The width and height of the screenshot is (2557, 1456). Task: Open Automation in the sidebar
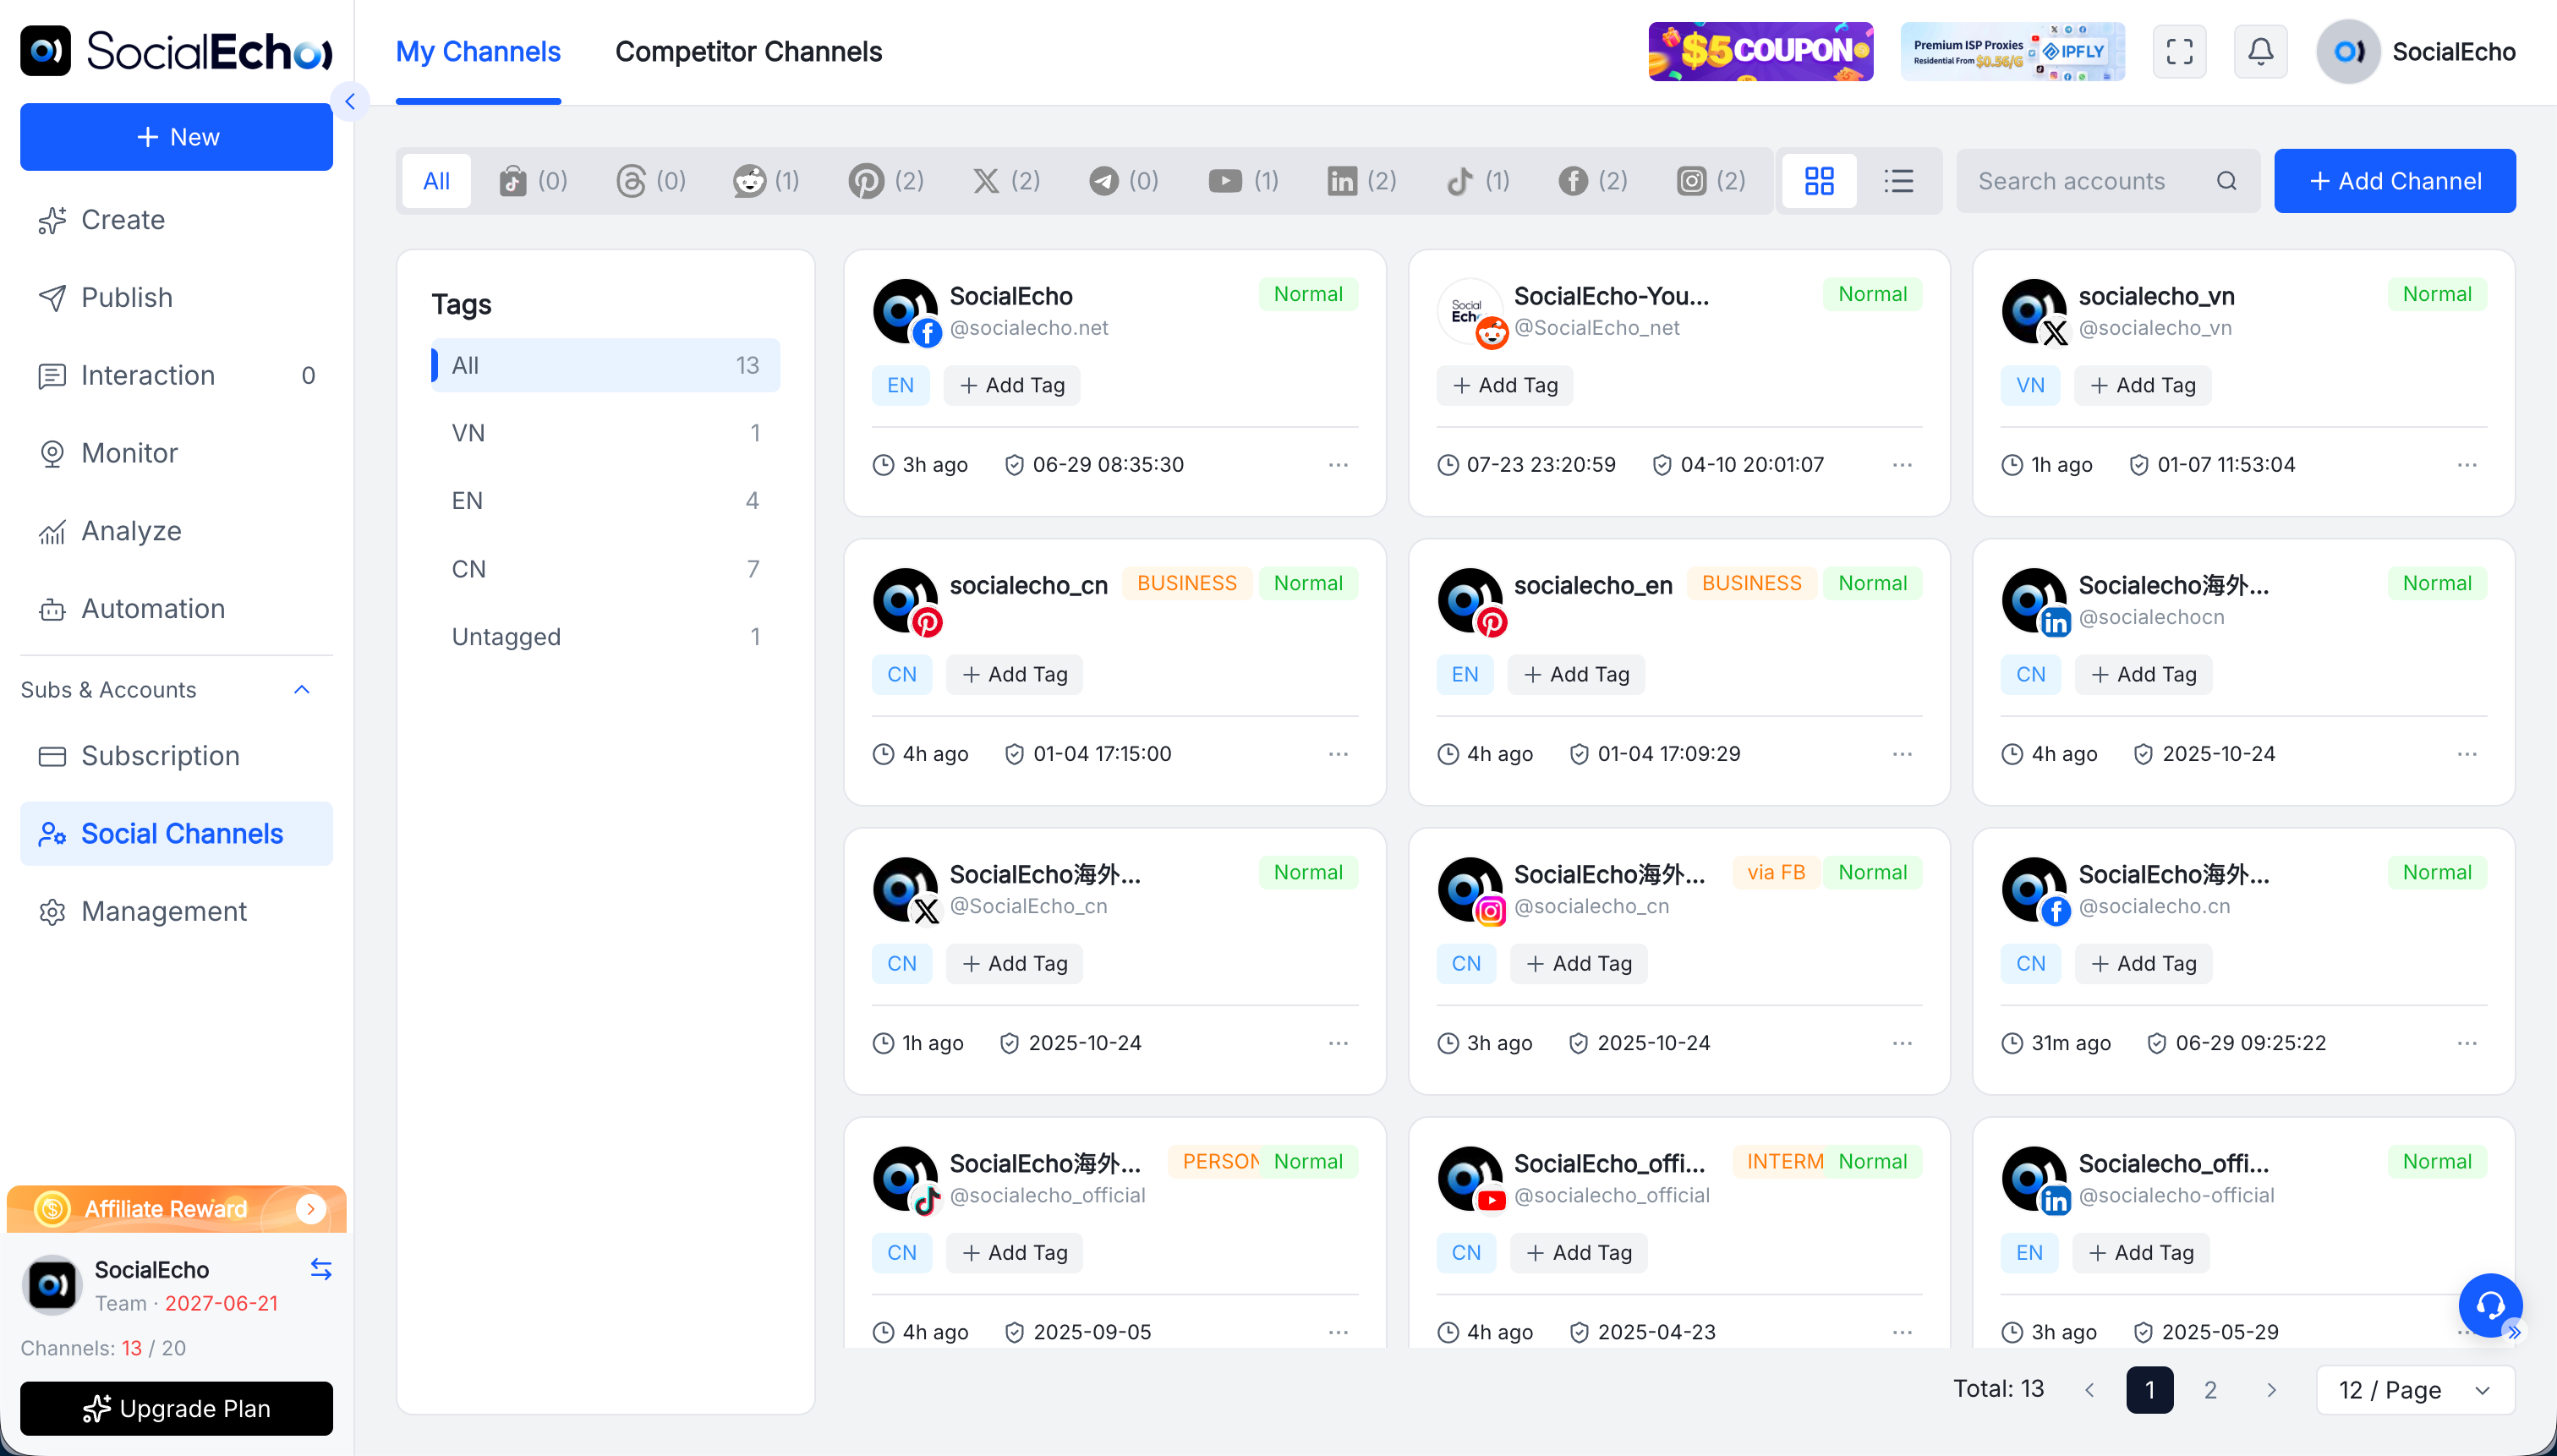176,609
